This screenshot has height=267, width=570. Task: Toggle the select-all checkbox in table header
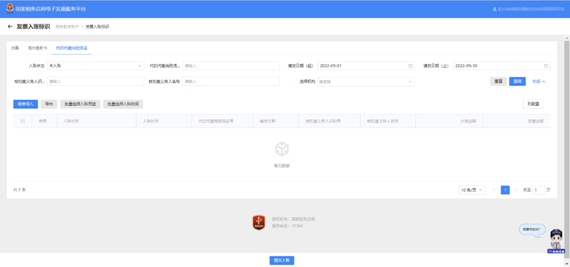tap(22, 121)
